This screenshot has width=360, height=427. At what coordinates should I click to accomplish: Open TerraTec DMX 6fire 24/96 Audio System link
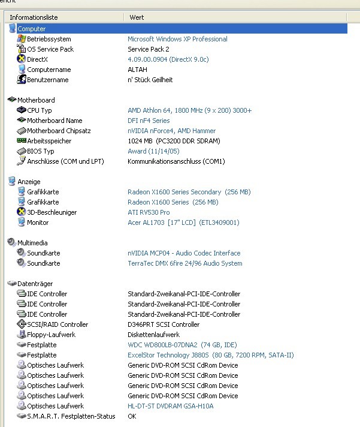coord(185,263)
